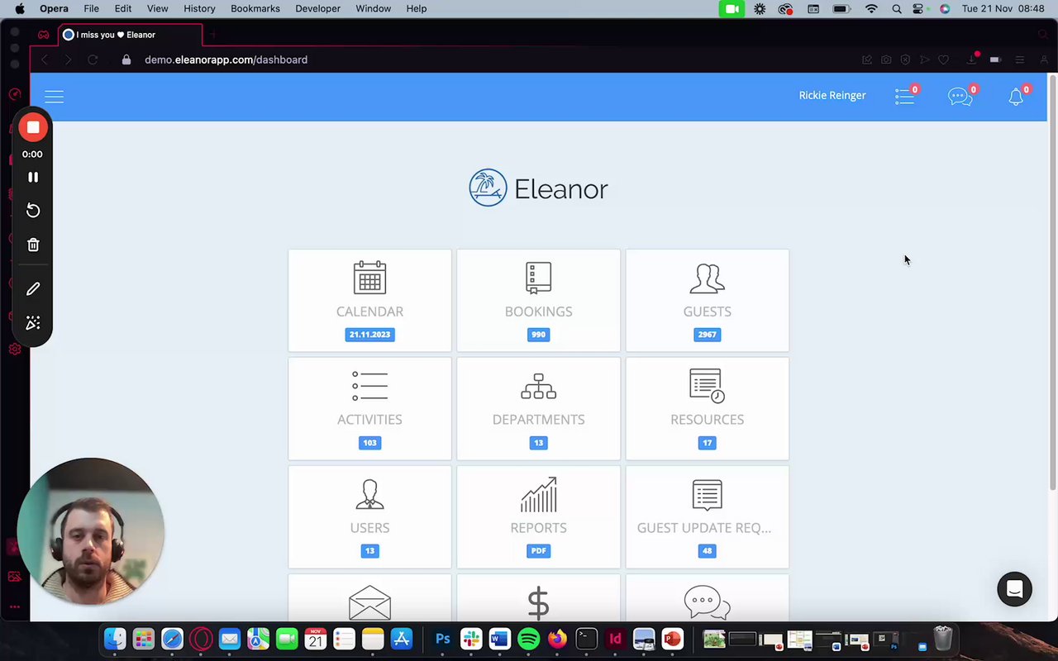Open Slack from the Dock

pyautogui.click(x=471, y=639)
